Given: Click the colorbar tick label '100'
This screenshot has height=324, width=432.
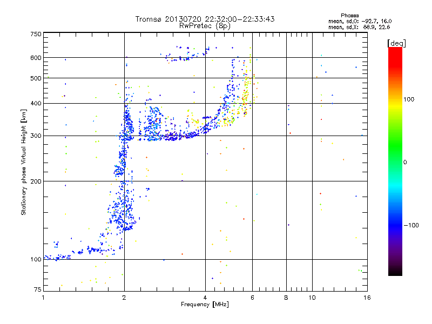Looking at the screenshot, I should (409, 99).
